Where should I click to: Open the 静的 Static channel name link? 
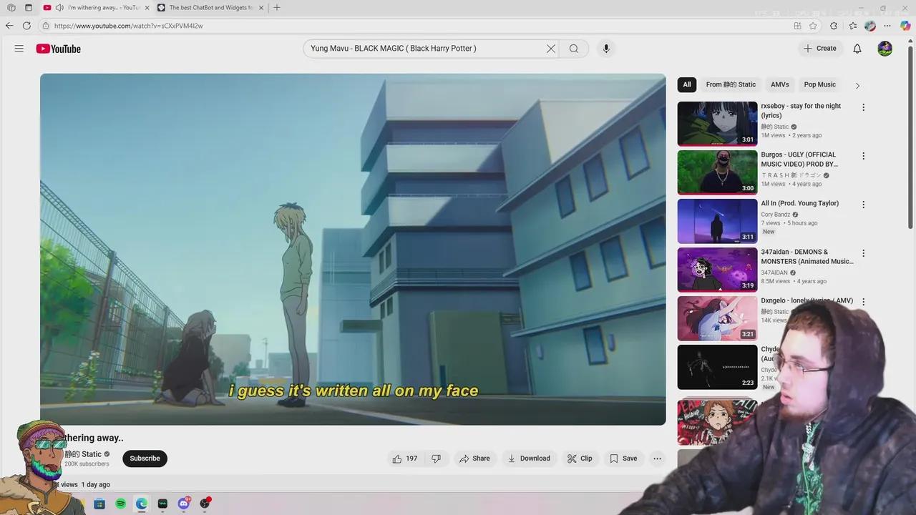click(83, 454)
